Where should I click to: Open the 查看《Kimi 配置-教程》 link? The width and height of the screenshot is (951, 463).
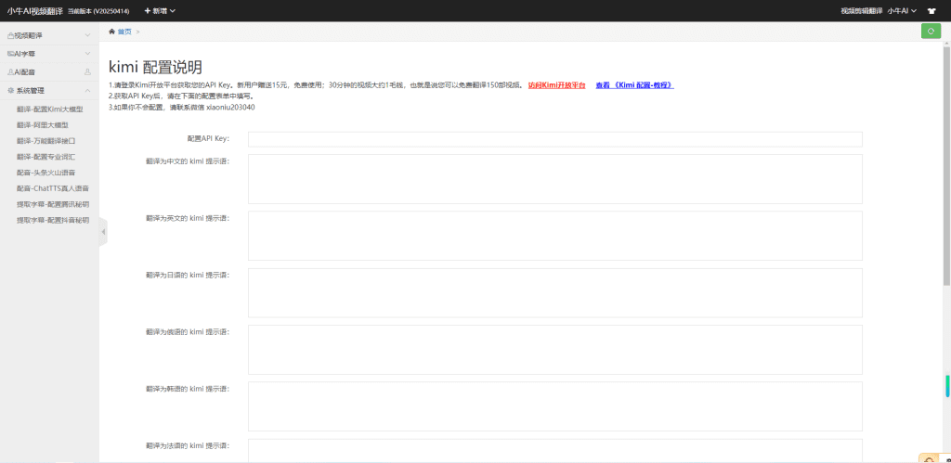pyautogui.click(x=634, y=85)
